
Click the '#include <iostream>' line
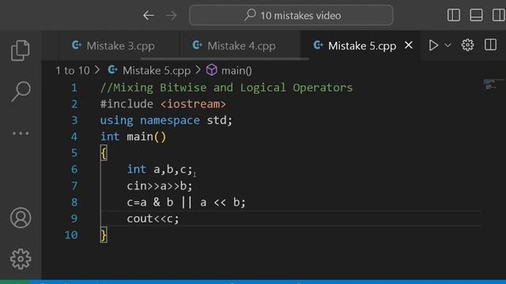(x=163, y=104)
